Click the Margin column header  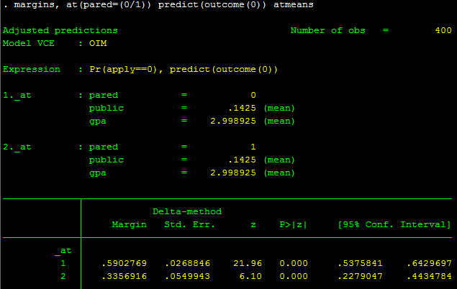click(129, 225)
